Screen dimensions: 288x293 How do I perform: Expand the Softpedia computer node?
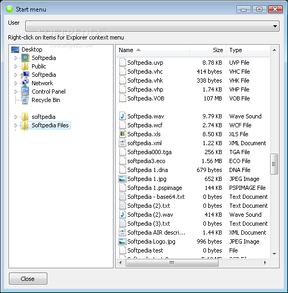point(16,75)
